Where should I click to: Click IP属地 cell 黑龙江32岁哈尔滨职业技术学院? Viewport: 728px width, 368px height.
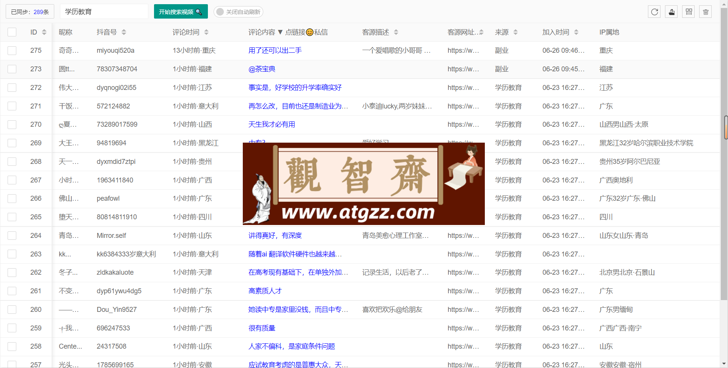pyautogui.click(x=646, y=143)
